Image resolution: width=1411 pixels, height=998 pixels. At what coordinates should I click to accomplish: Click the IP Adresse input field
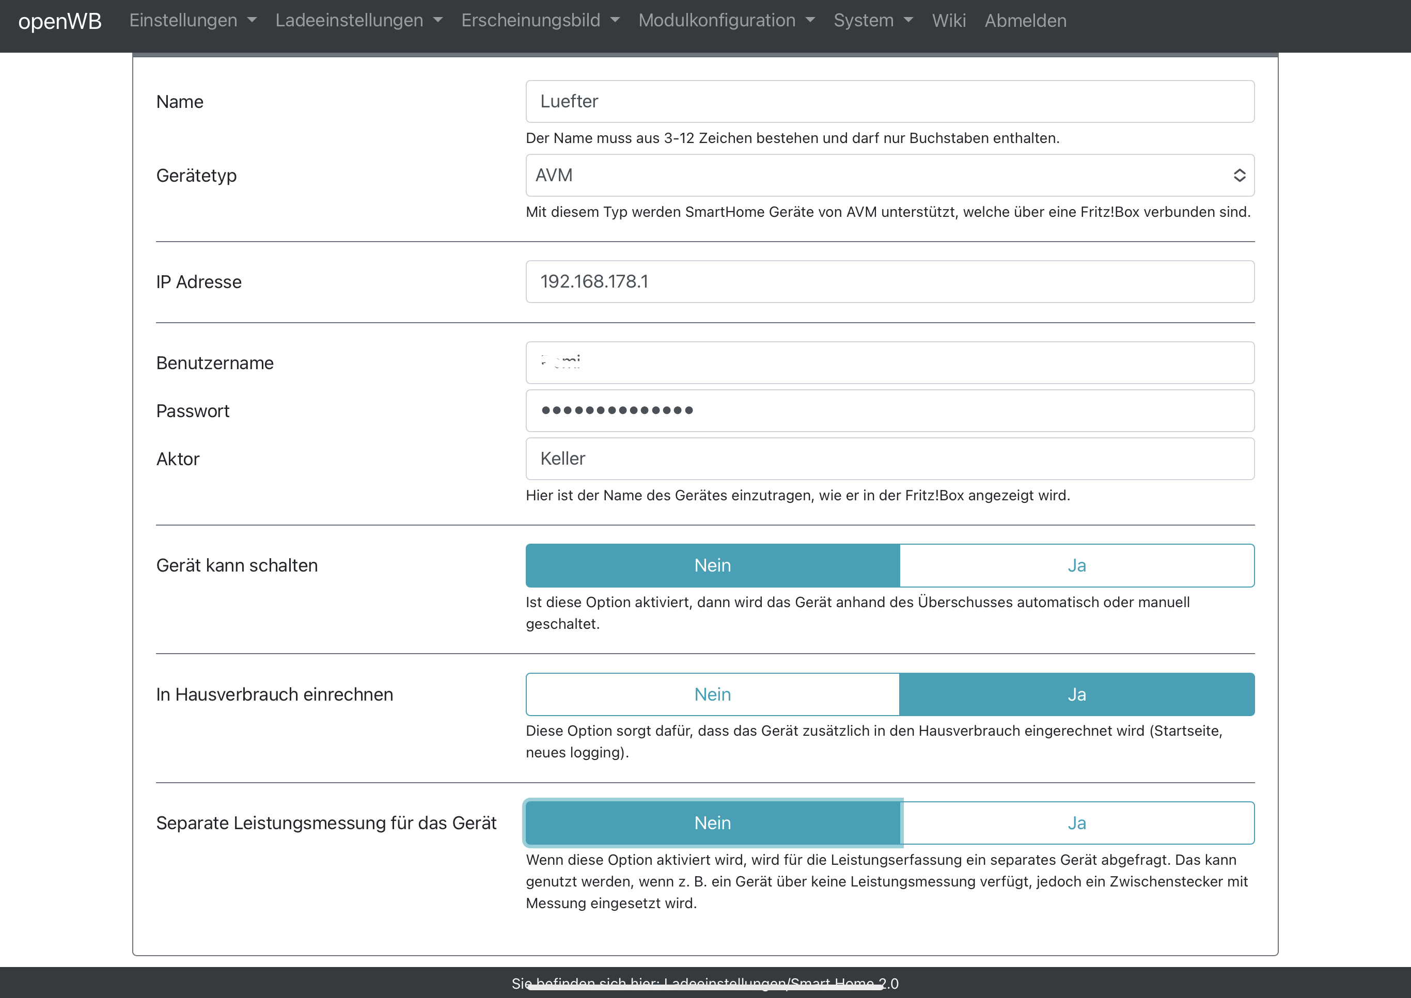pos(889,281)
